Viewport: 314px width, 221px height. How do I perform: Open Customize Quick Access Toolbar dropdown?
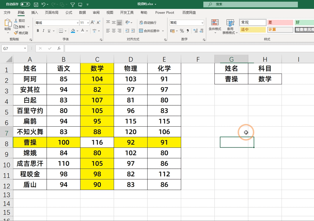pos(87,4)
